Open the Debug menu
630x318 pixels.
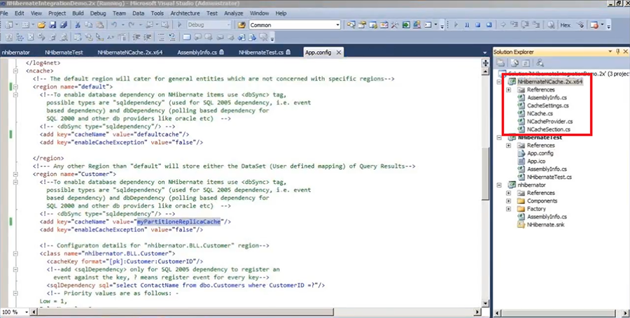coord(98,13)
